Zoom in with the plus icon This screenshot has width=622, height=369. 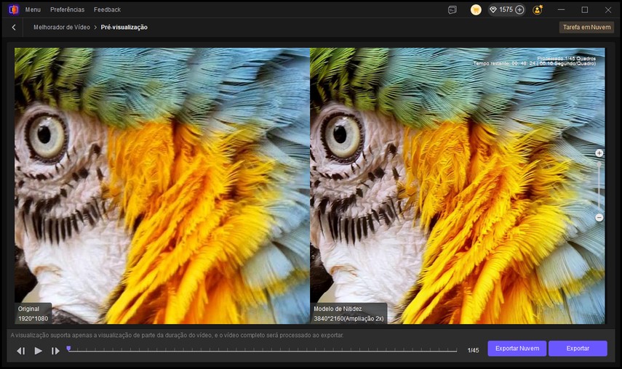[x=599, y=153]
